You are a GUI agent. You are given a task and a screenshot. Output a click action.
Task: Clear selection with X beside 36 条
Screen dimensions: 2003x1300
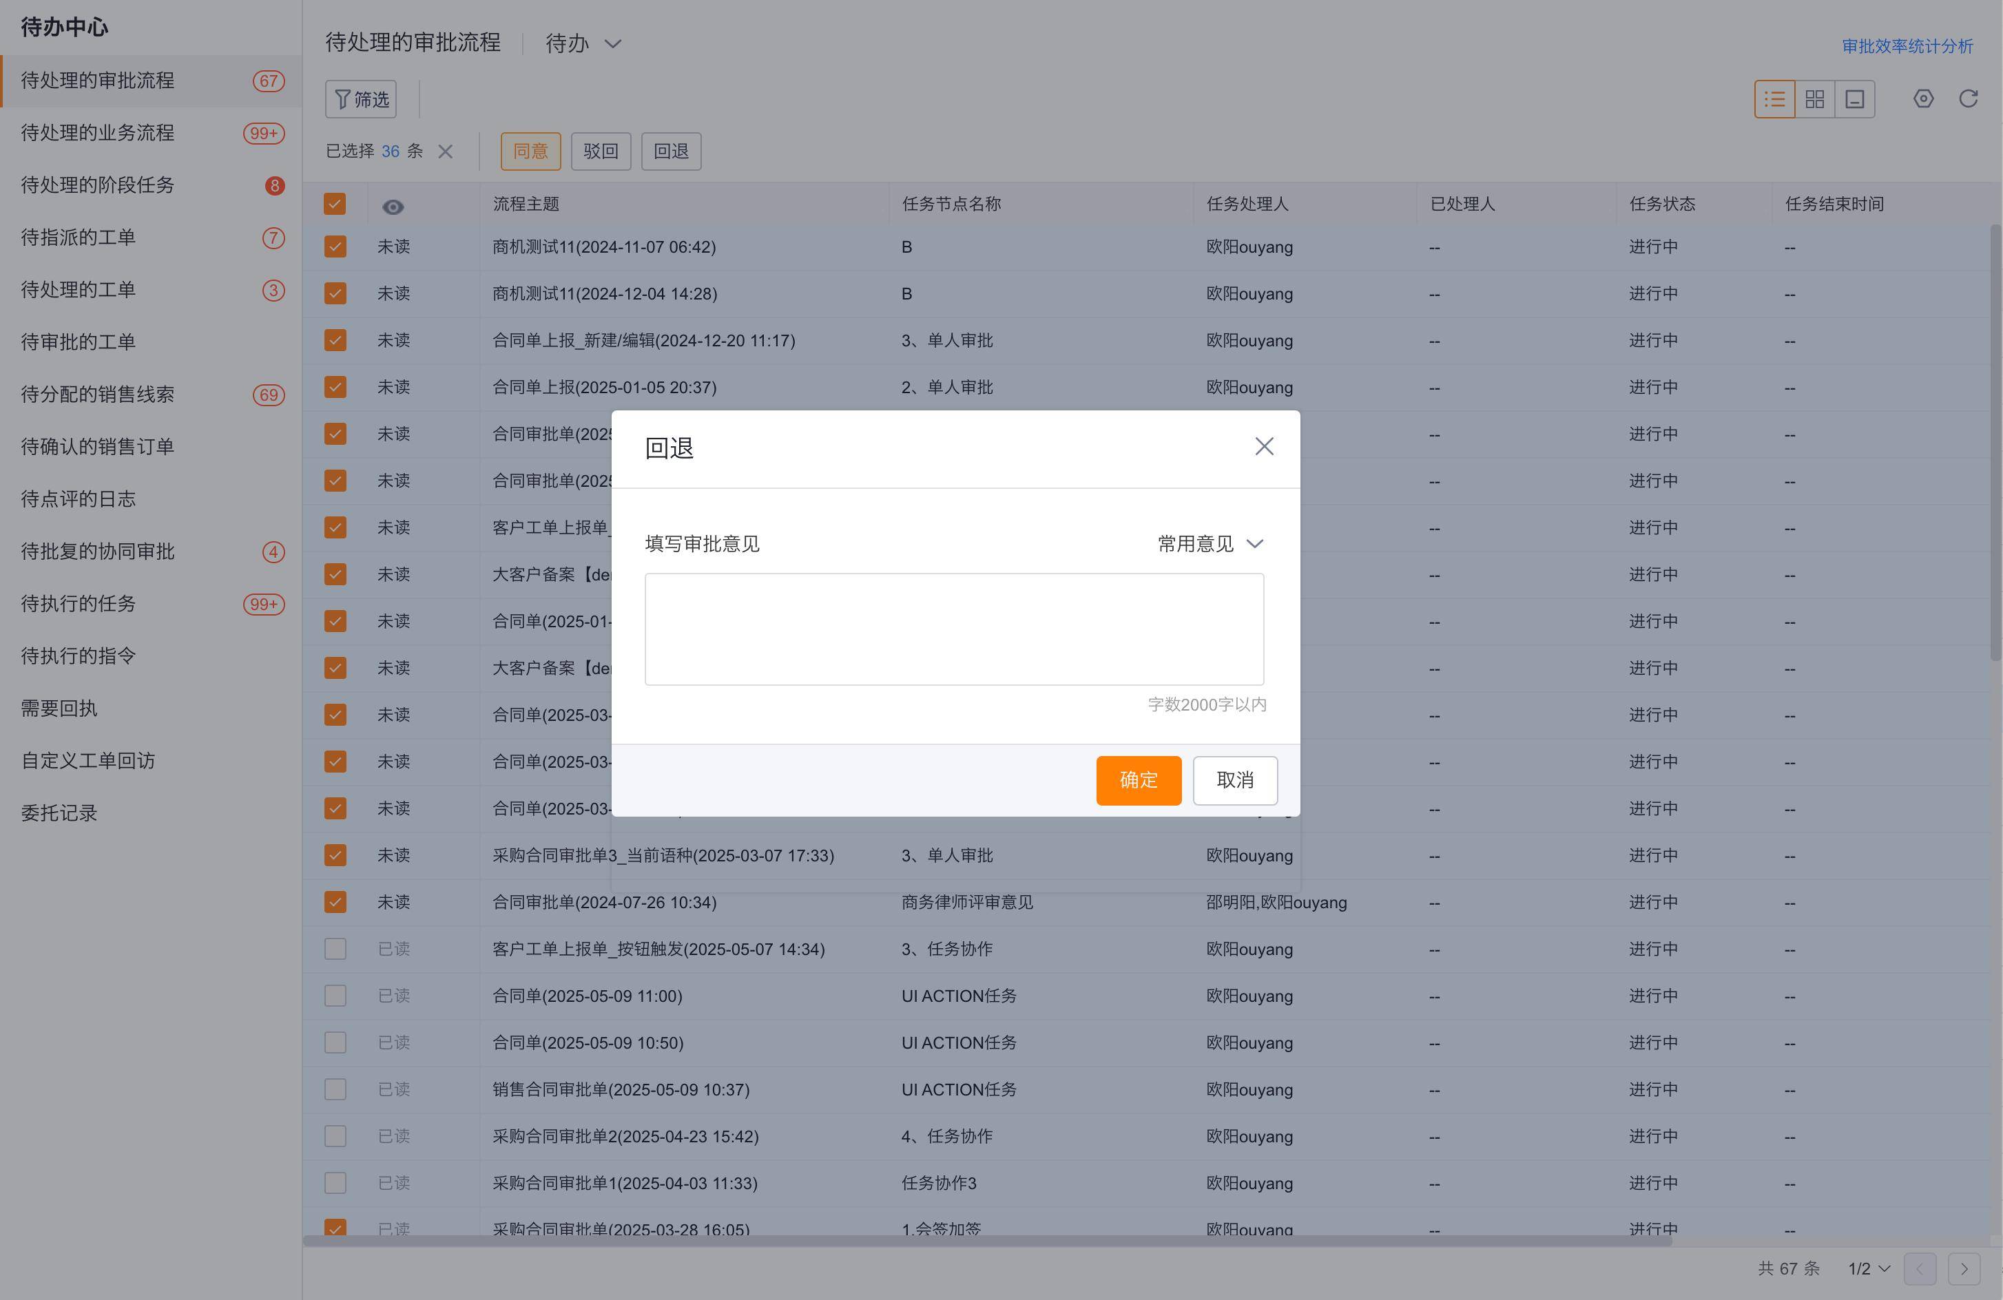coord(445,151)
